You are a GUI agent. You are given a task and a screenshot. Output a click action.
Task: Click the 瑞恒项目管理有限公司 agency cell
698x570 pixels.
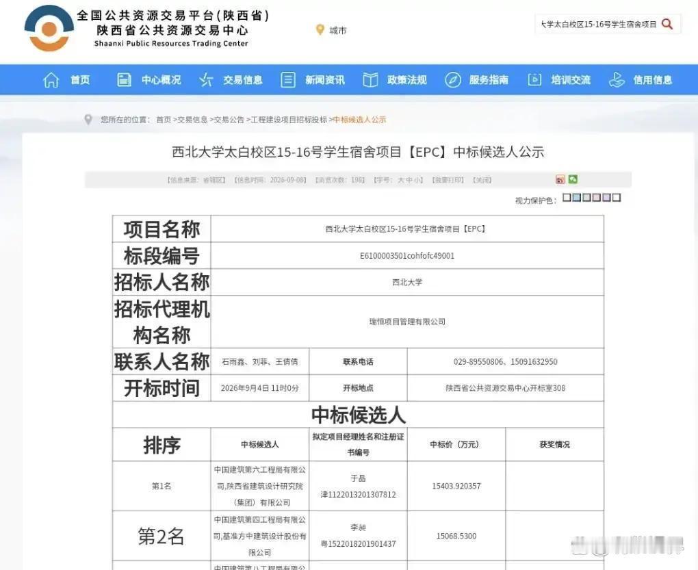point(407,322)
